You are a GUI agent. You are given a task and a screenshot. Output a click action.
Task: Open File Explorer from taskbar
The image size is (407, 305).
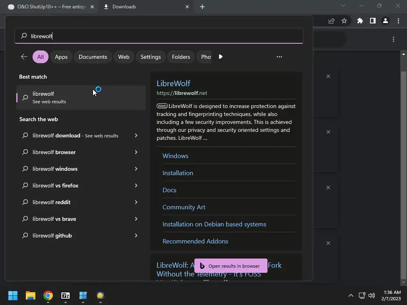click(30, 295)
